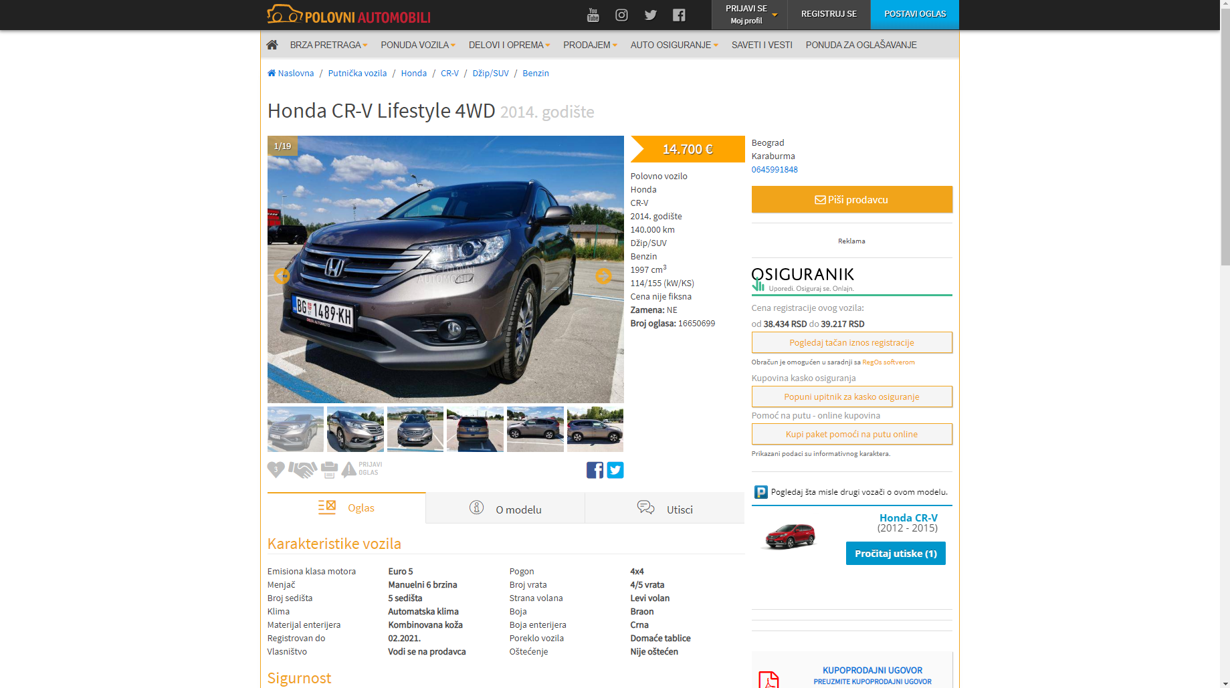Click Pročitaj utiske (1) button
This screenshot has height=688, width=1230.
(x=896, y=553)
